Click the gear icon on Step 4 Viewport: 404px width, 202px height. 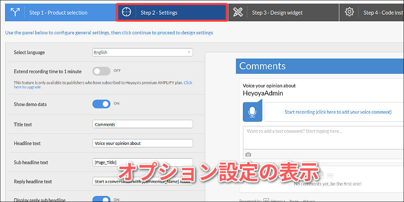tap(349, 12)
